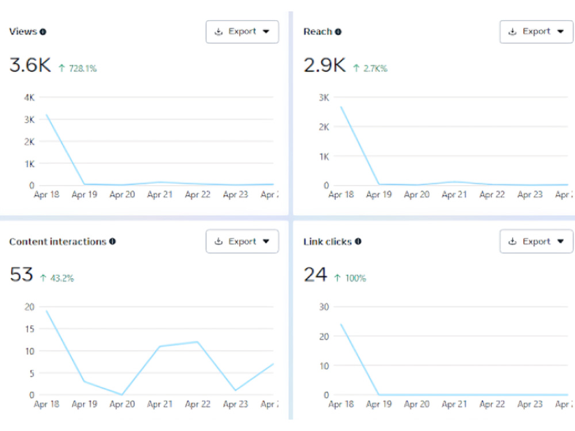Click the 53 Content interactions total
The height and width of the screenshot is (431, 575).
point(21,275)
